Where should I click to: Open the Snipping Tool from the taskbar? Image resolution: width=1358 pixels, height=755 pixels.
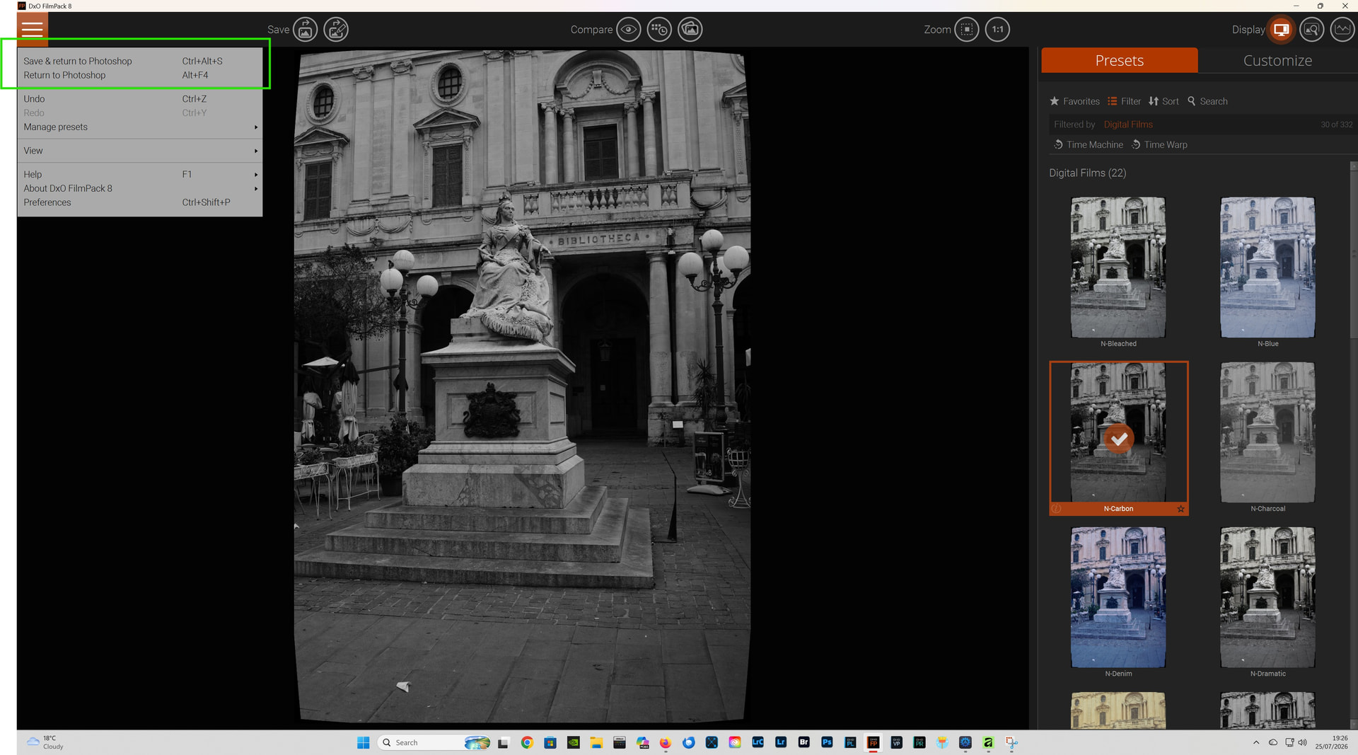click(x=1011, y=742)
